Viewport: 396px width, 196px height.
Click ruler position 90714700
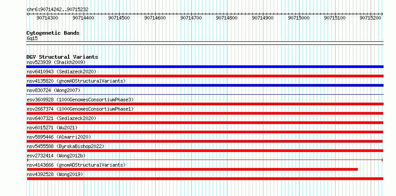(x=191, y=18)
